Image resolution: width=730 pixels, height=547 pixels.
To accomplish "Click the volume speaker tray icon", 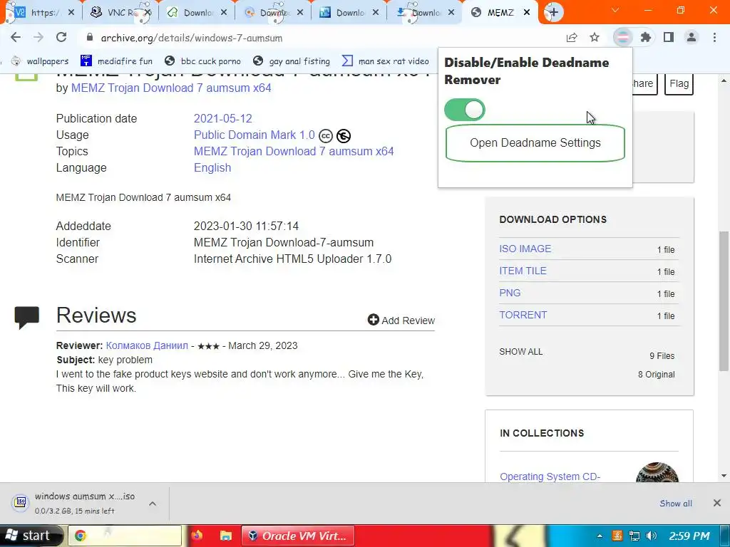I will click(x=652, y=536).
